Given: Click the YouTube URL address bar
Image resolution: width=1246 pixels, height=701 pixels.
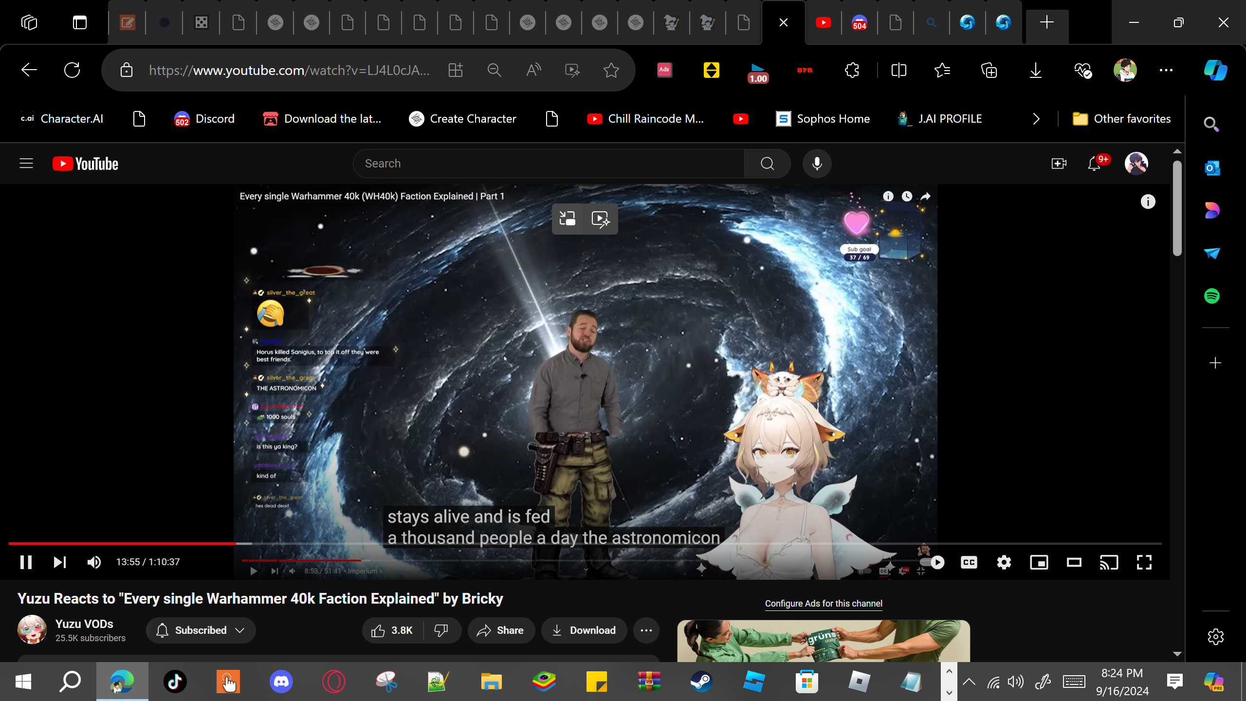Looking at the screenshot, I should pos(289,70).
